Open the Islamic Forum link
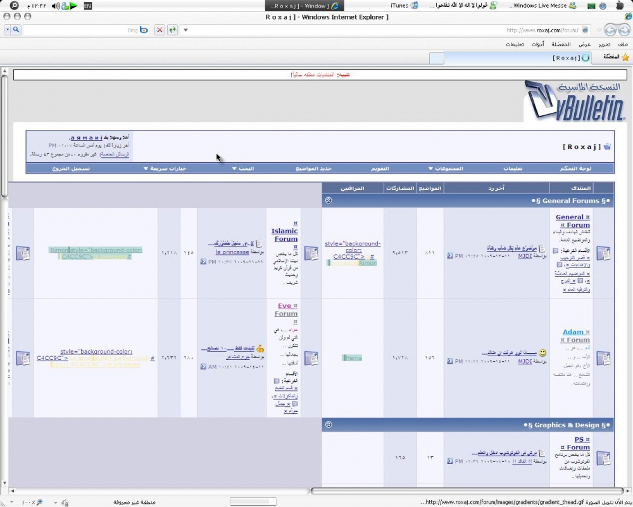 point(285,235)
